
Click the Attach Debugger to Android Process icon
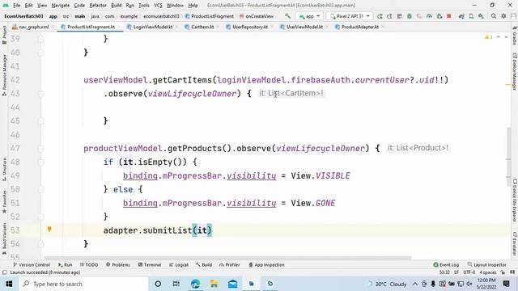click(439, 16)
